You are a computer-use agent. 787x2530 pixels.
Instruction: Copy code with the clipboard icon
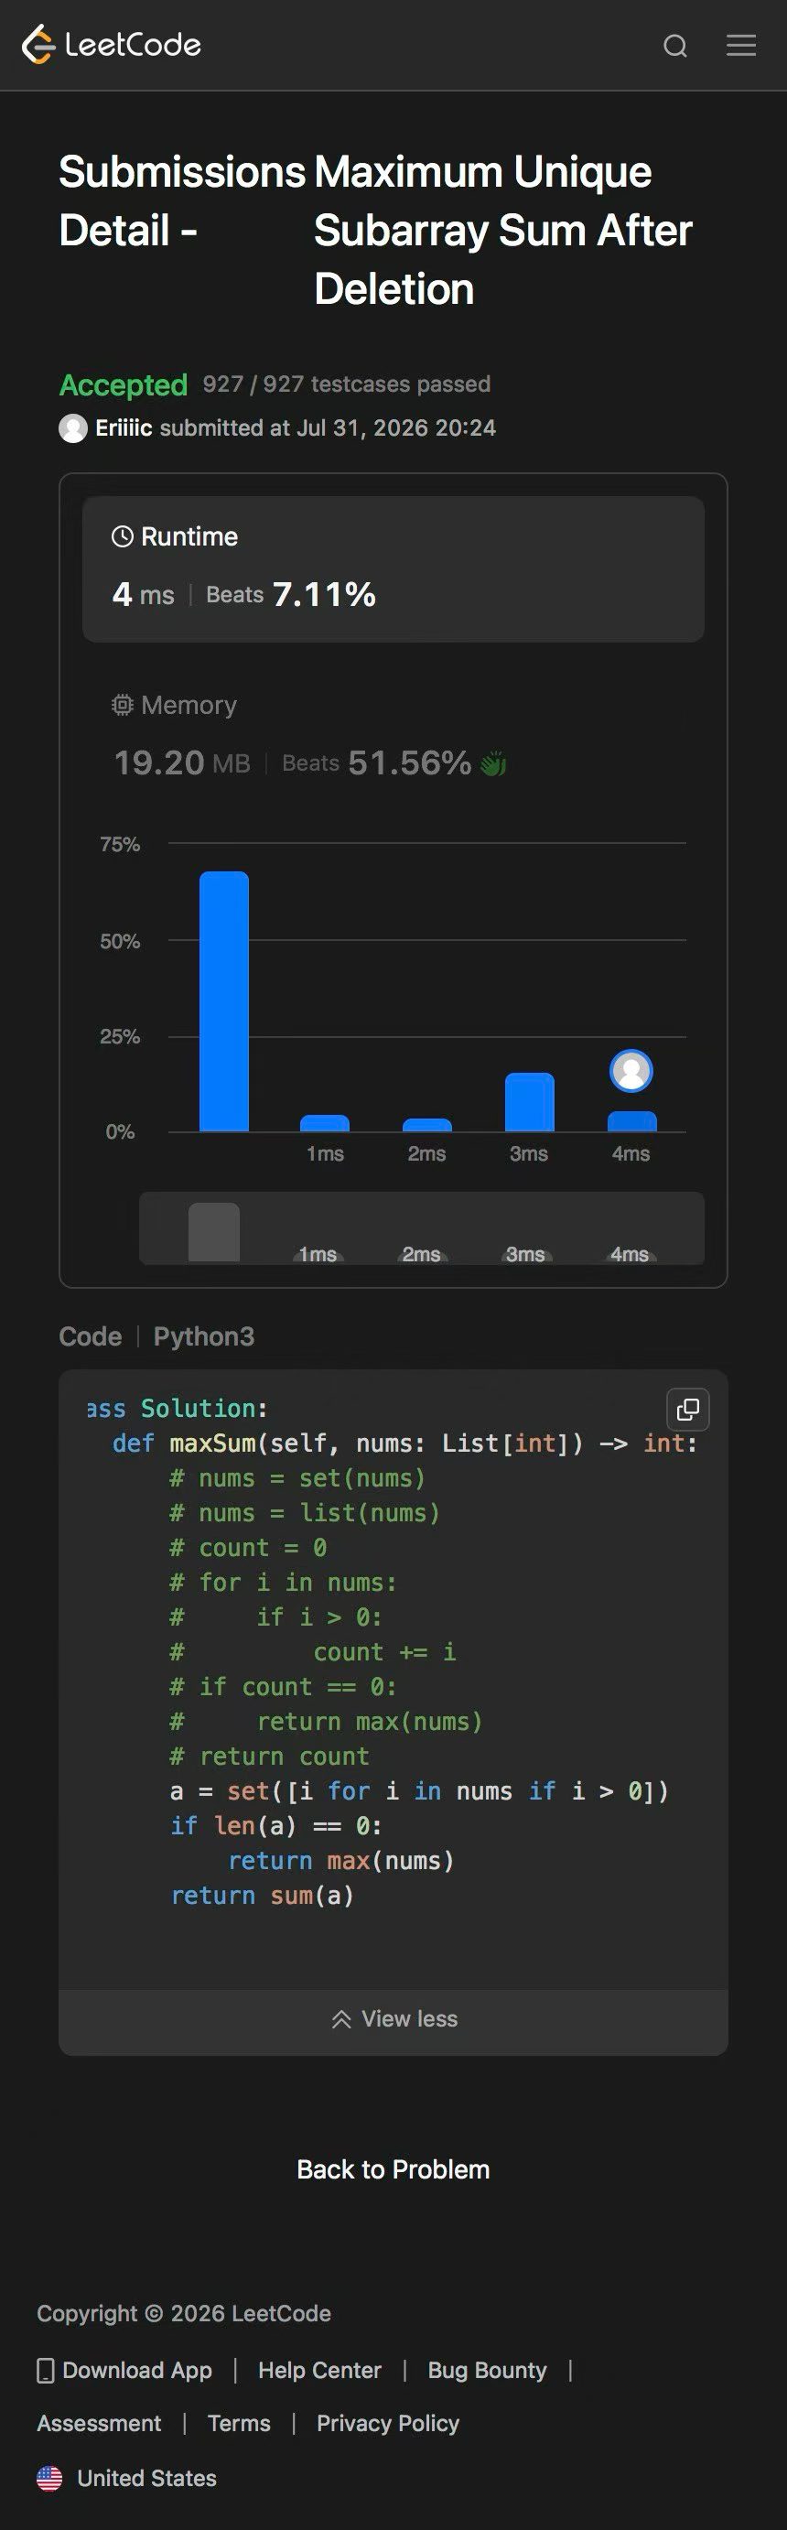click(x=688, y=1410)
